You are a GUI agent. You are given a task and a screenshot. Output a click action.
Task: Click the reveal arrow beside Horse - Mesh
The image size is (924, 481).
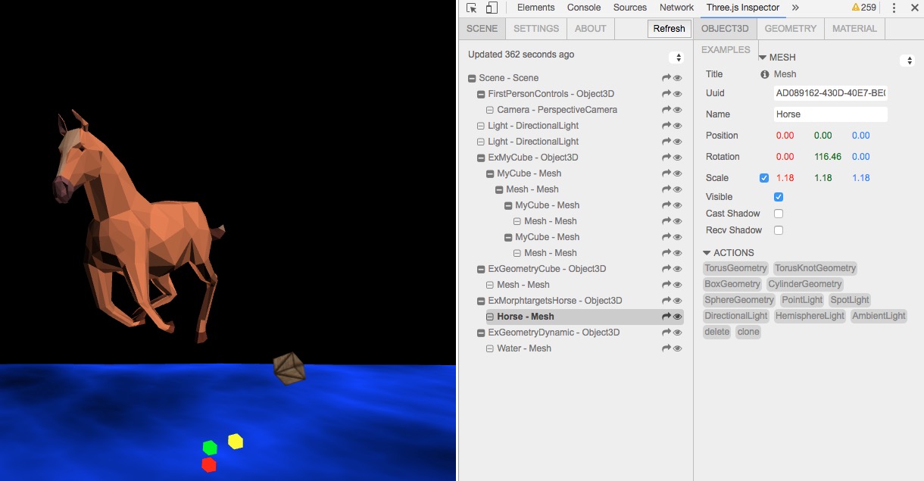(666, 316)
